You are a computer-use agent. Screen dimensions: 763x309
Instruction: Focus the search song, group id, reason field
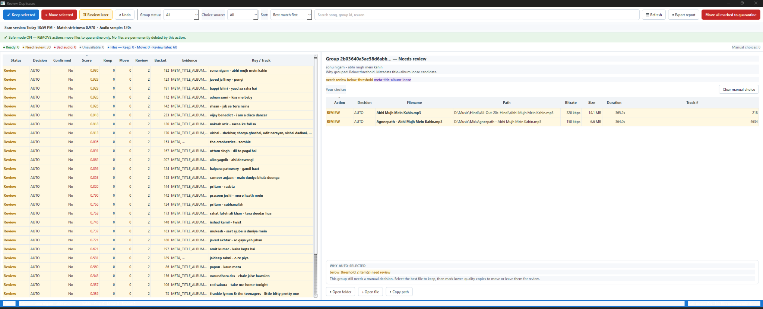pyautogui.click(x=477, y=15)
